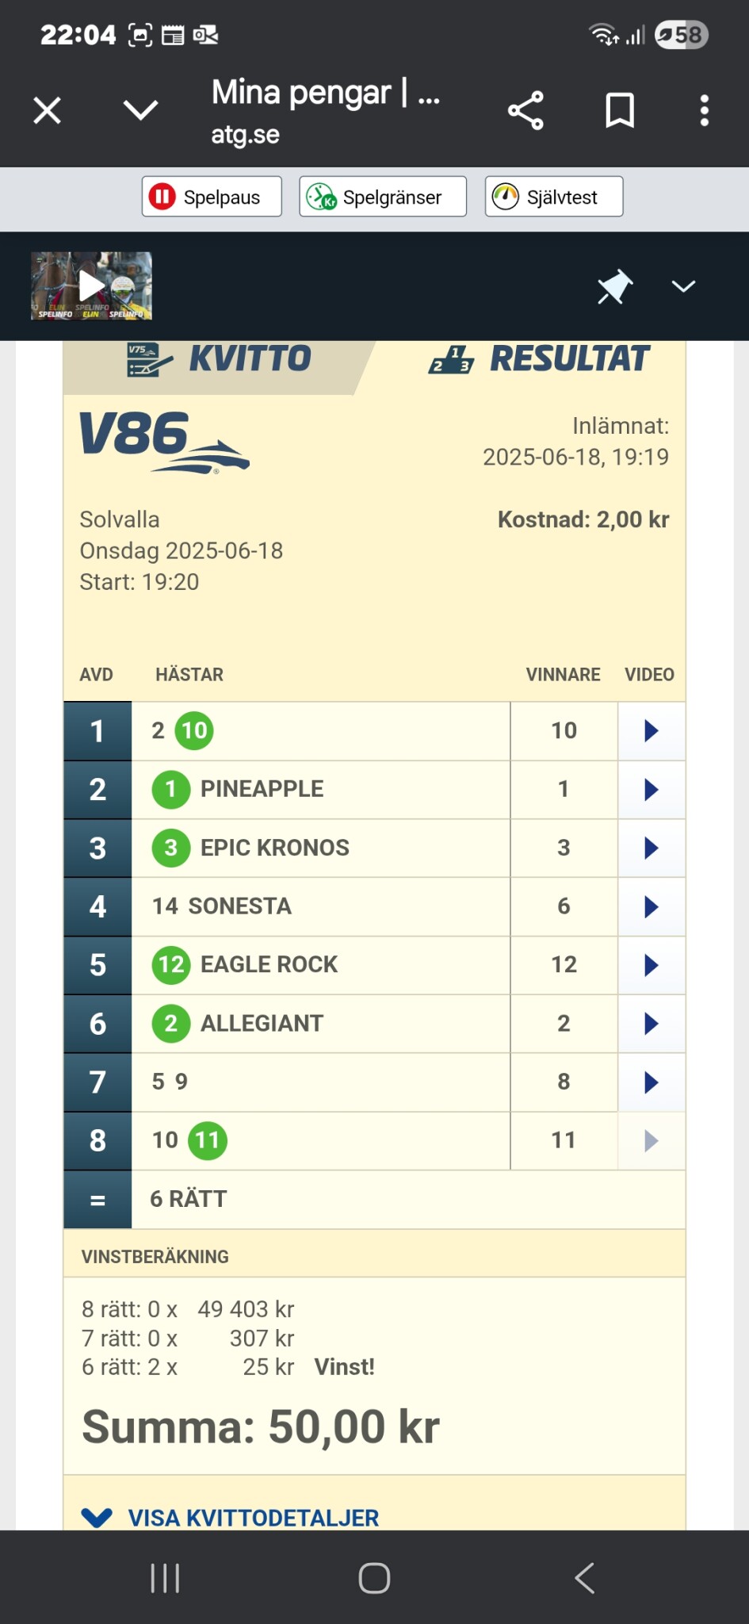This screenshot has height=1624, width=749.
Task: Bookmark this page with the bookmark icon
Action: (619, 110)
